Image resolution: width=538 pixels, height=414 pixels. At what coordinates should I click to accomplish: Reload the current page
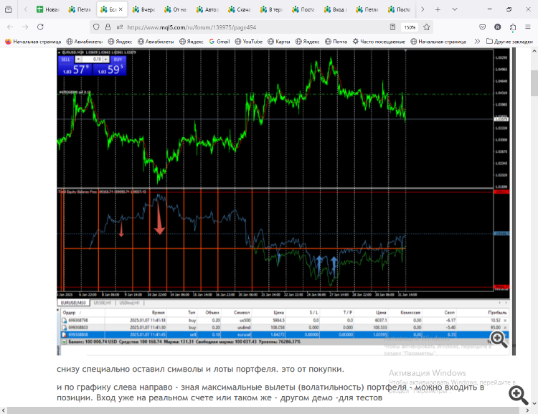(x=40, y=27)
